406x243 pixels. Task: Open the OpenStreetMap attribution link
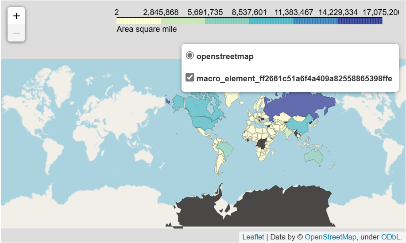click(330, 237)
